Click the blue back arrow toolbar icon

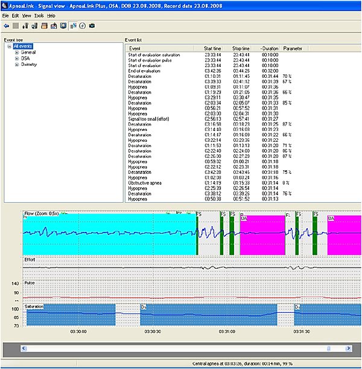click(6, 26)
